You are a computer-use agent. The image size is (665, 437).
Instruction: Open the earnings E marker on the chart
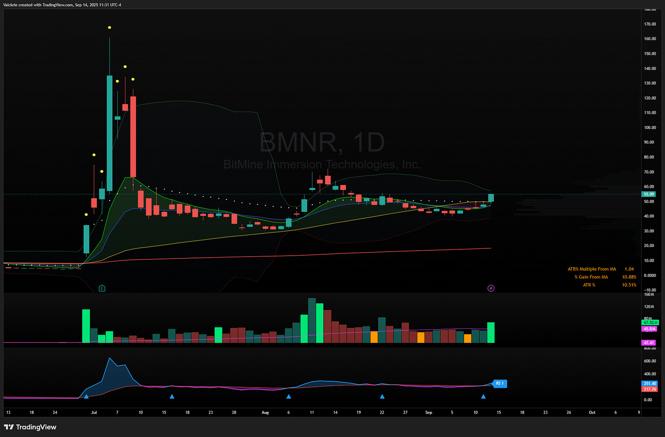102,288
